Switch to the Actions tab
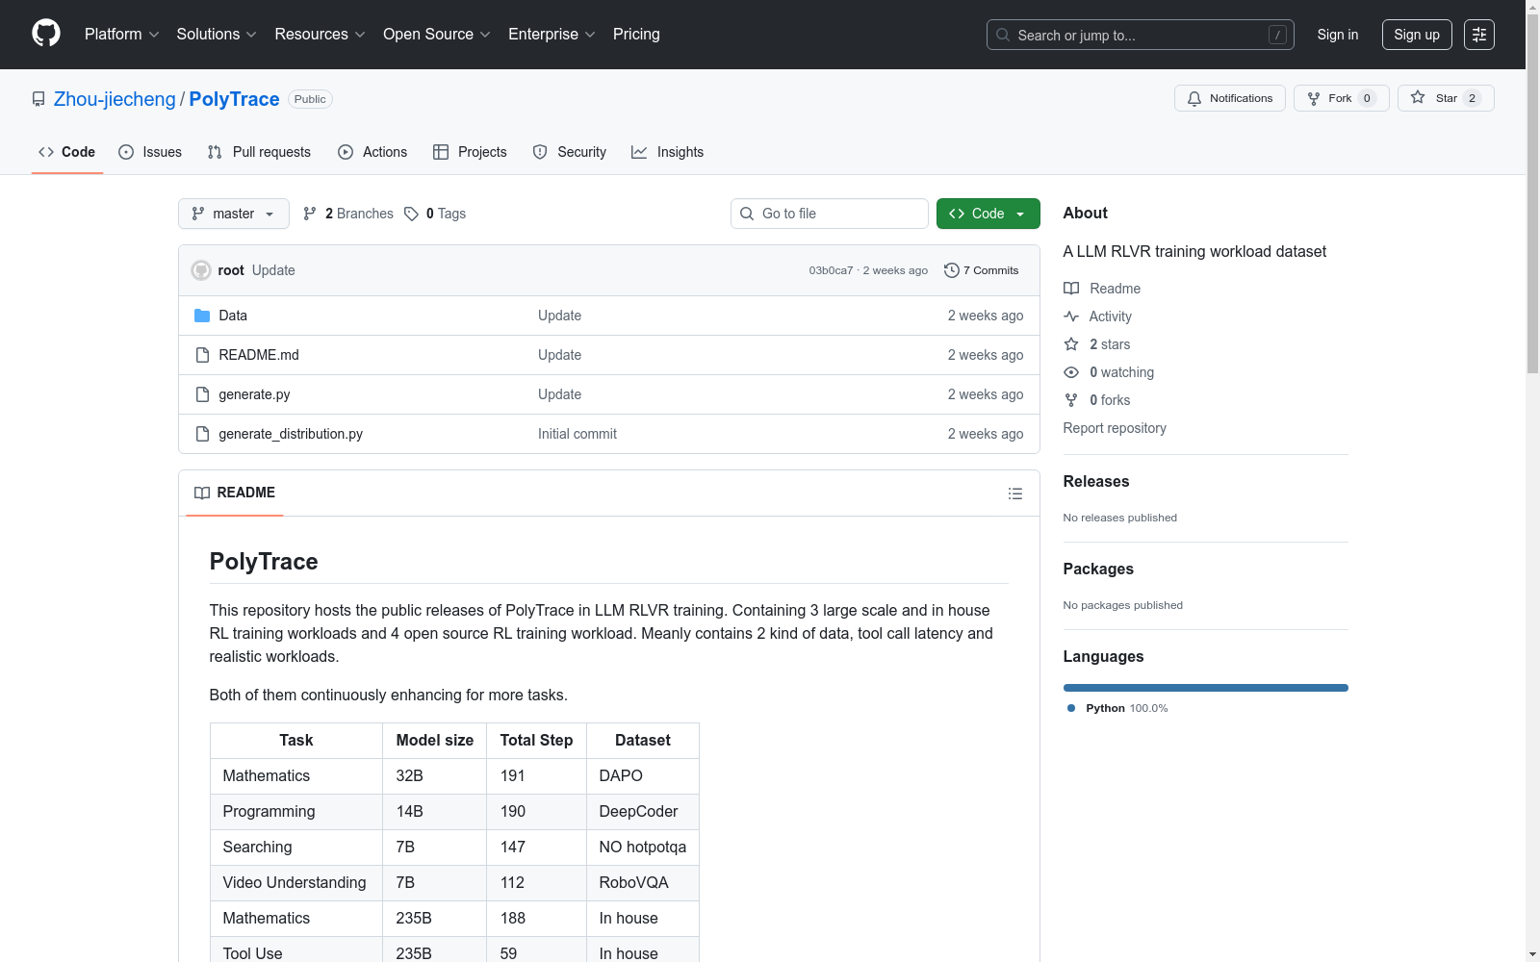 [x=372, y=152]
